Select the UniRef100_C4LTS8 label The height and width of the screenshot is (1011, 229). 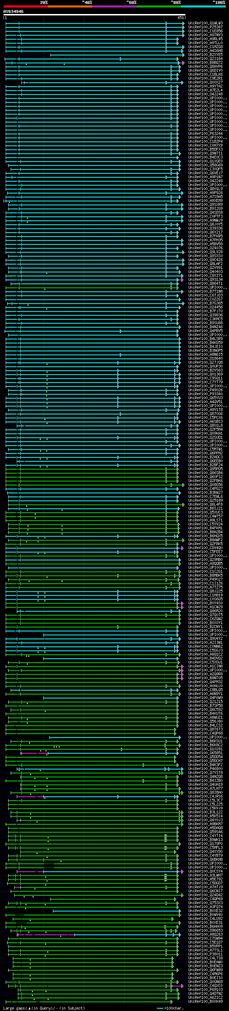click(x=205, y=958)
